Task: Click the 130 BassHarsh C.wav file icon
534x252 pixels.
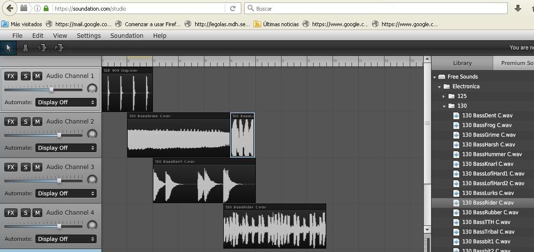Action: pyautogui.click(x=456, y=144)
